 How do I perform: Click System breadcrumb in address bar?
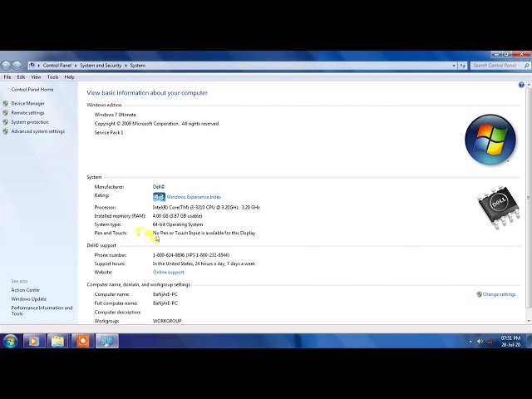tap(138, 66)
